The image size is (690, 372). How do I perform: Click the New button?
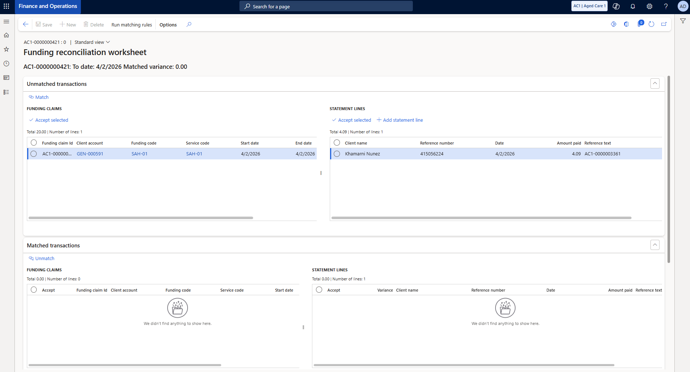[x=68, y=25]
